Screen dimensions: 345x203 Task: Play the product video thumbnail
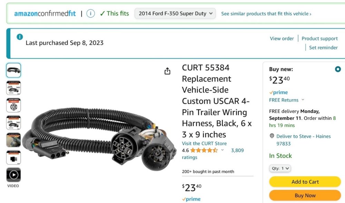point(13,175)
